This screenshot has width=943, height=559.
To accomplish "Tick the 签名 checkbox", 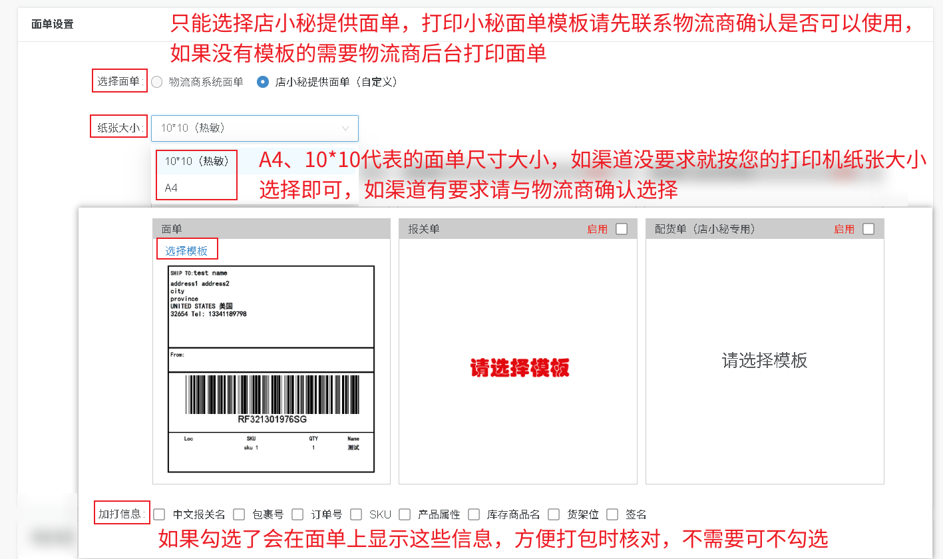I will [612, 514].
